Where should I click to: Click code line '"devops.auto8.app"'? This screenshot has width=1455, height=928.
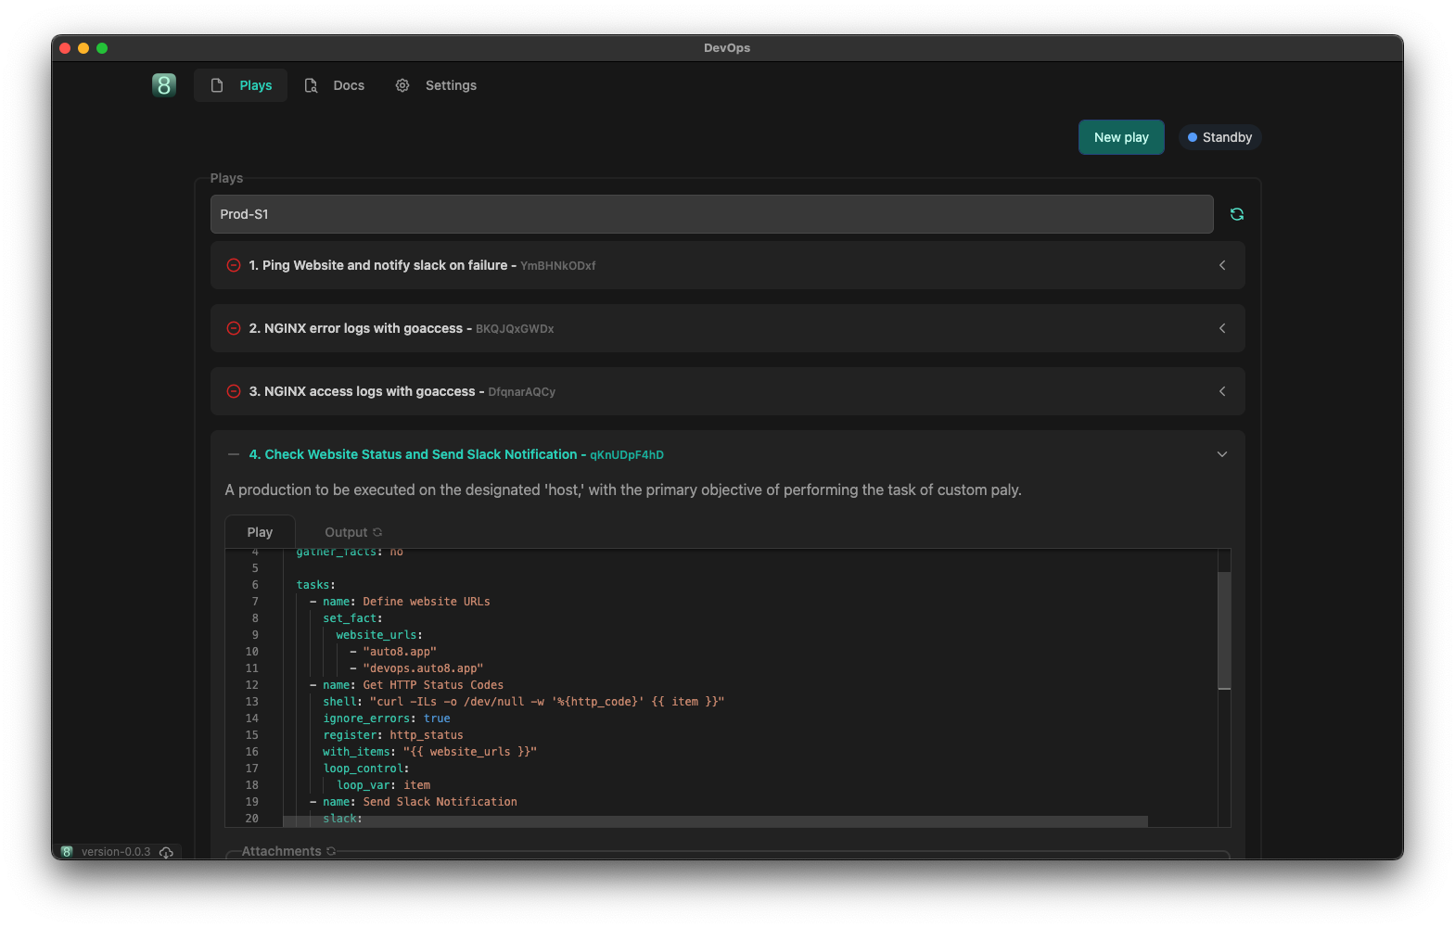coord(423,668)
